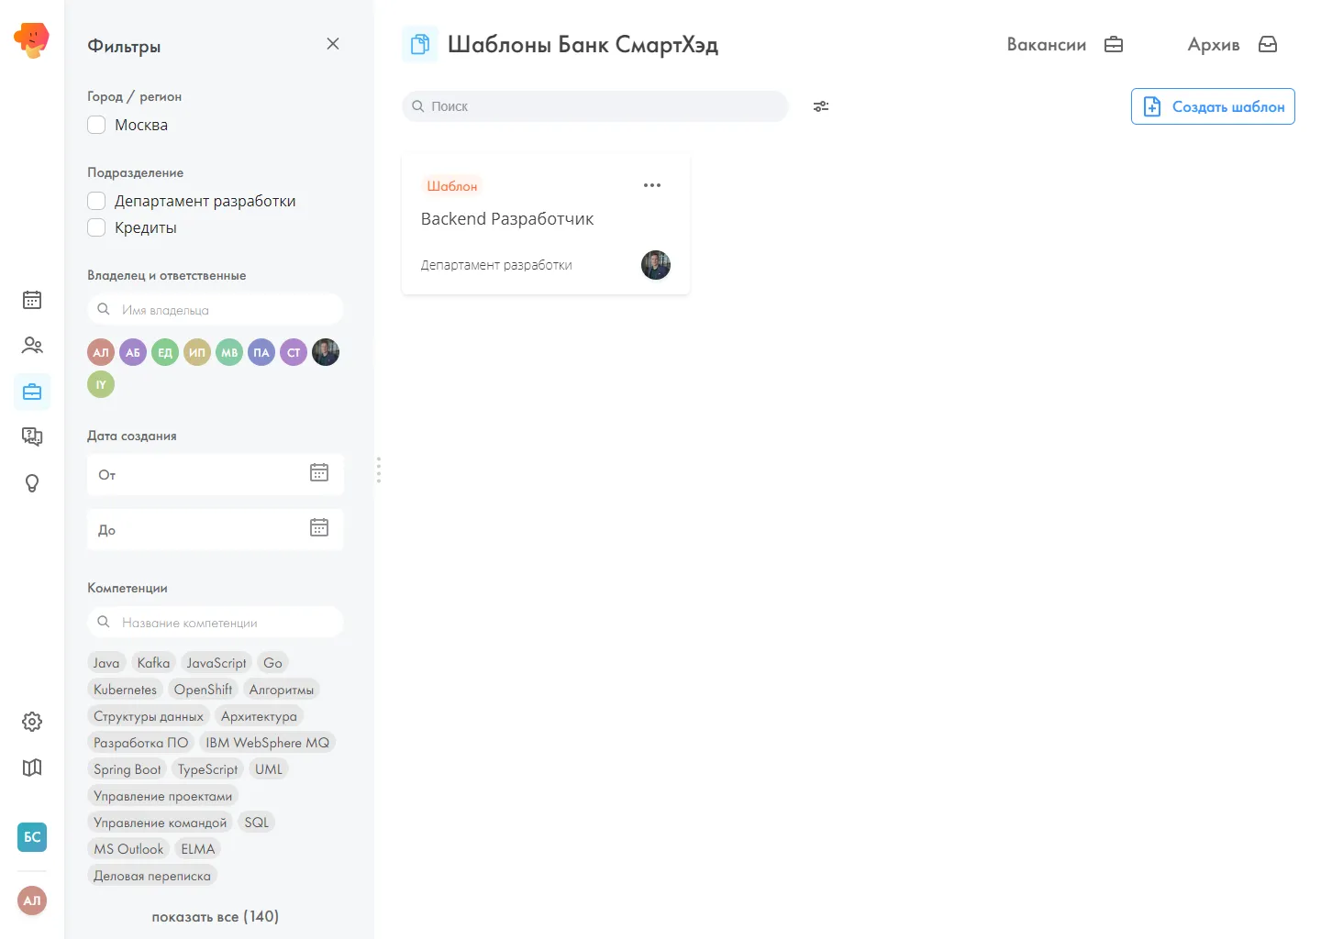Screen dimensions: 1321x939
Task: Close the Фильтры panel
Action: pyautogui.click(x=333, y=44)
